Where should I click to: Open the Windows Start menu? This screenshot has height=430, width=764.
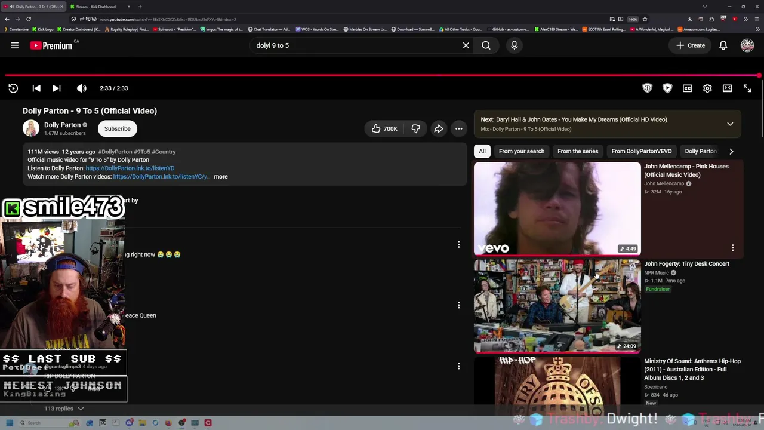[x=10, y=423]
